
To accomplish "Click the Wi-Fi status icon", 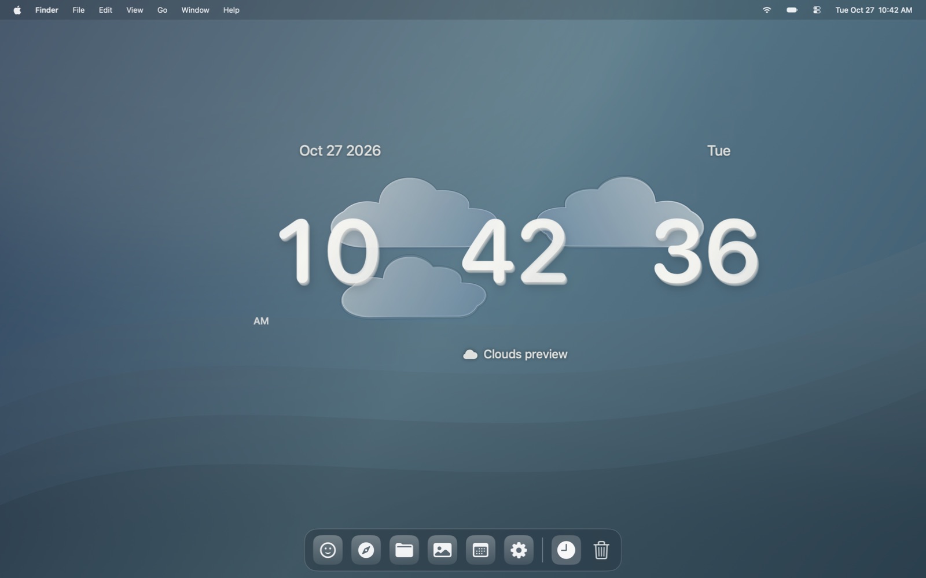I will coord(767,10).
